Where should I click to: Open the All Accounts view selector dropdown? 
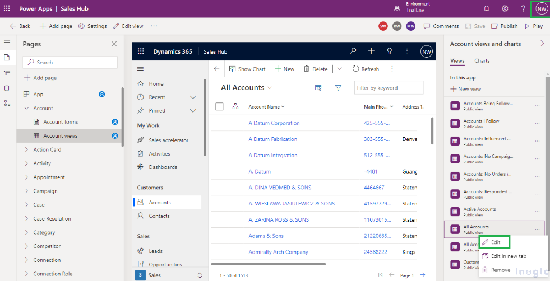click(270, 88)
